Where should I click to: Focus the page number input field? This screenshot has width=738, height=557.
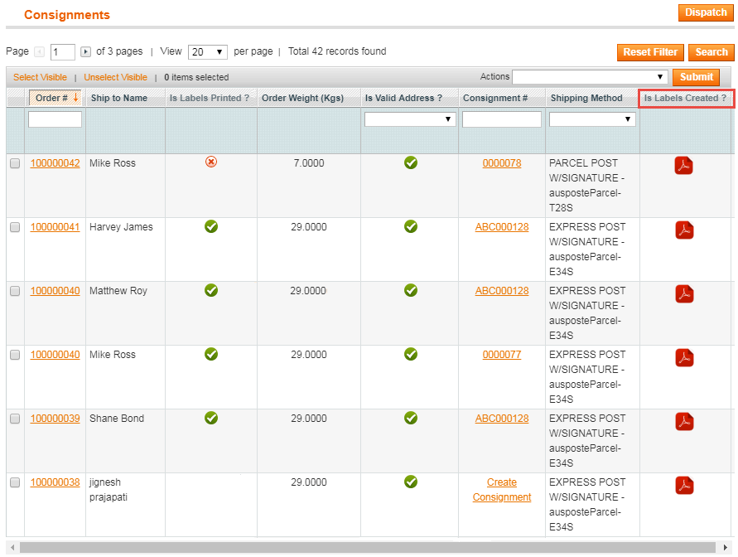coord(63,51)
